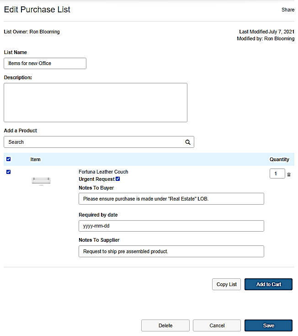Click the Add a Product search field
Image resolution: width=298 pixels, height=336 pixels.
pyautogui.click(x=94, y=142)
